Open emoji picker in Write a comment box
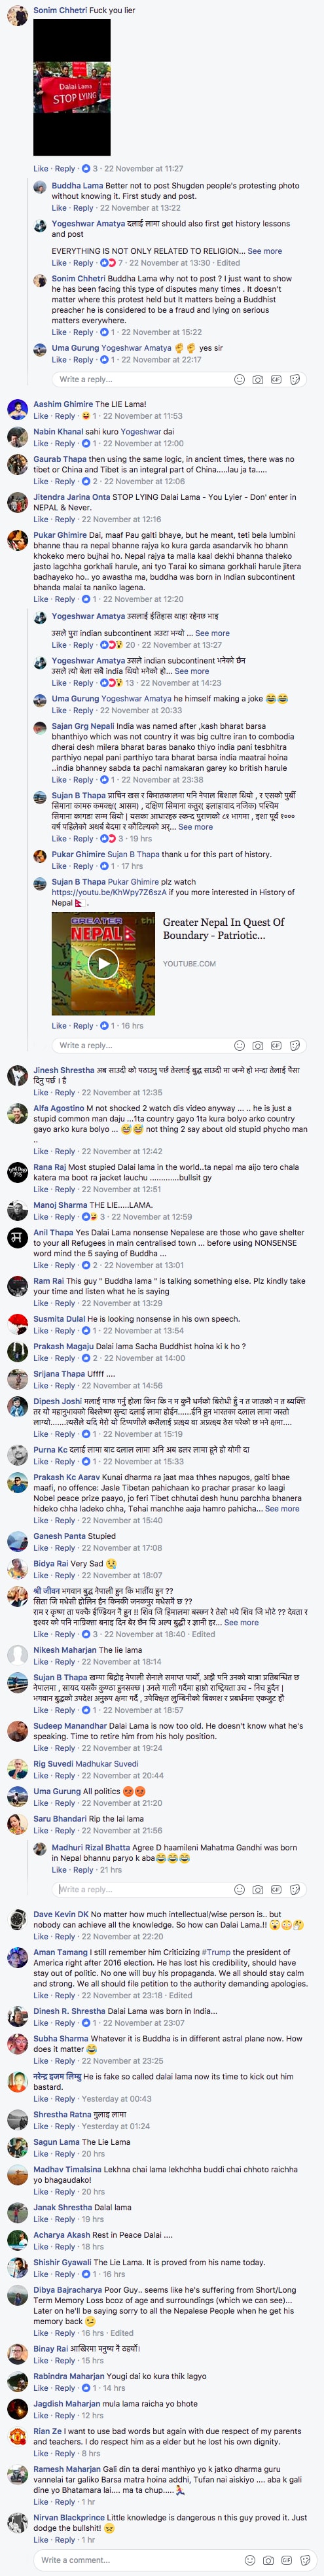Viewport: 324px width, 2576px height. point(250,2559)
